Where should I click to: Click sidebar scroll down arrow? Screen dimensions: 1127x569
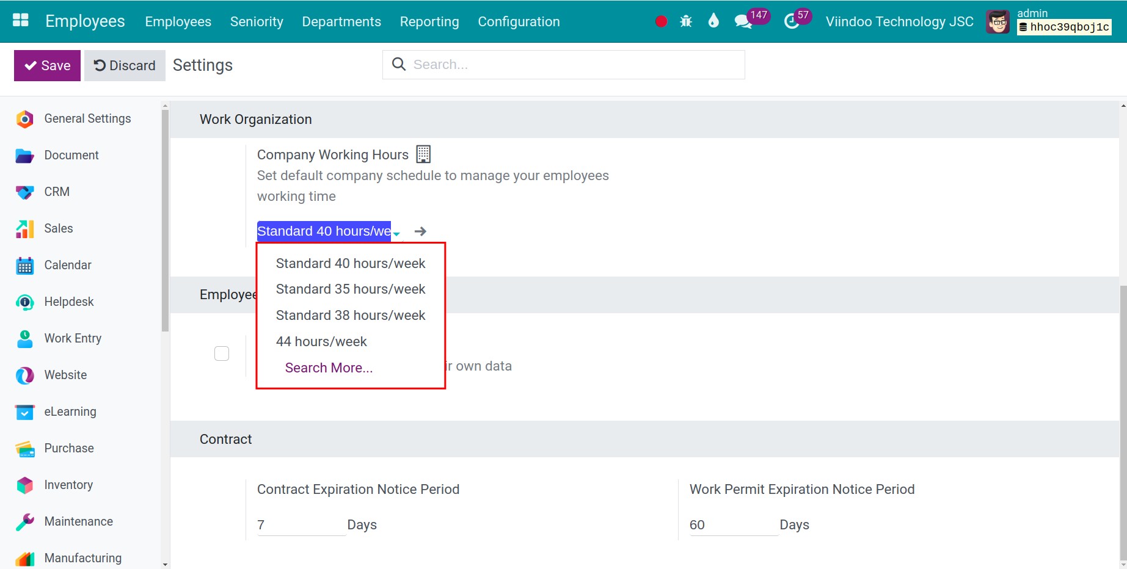165,565
